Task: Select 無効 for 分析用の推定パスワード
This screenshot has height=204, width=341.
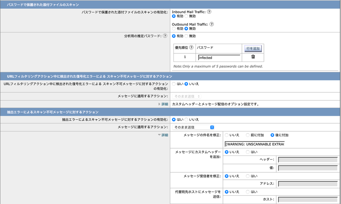Action: tap(186, 36)
